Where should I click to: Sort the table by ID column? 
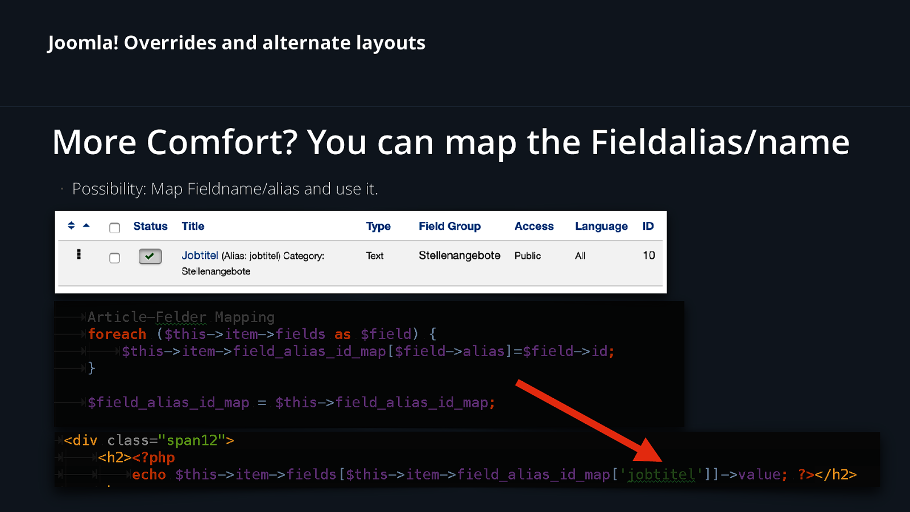(648, 226)
